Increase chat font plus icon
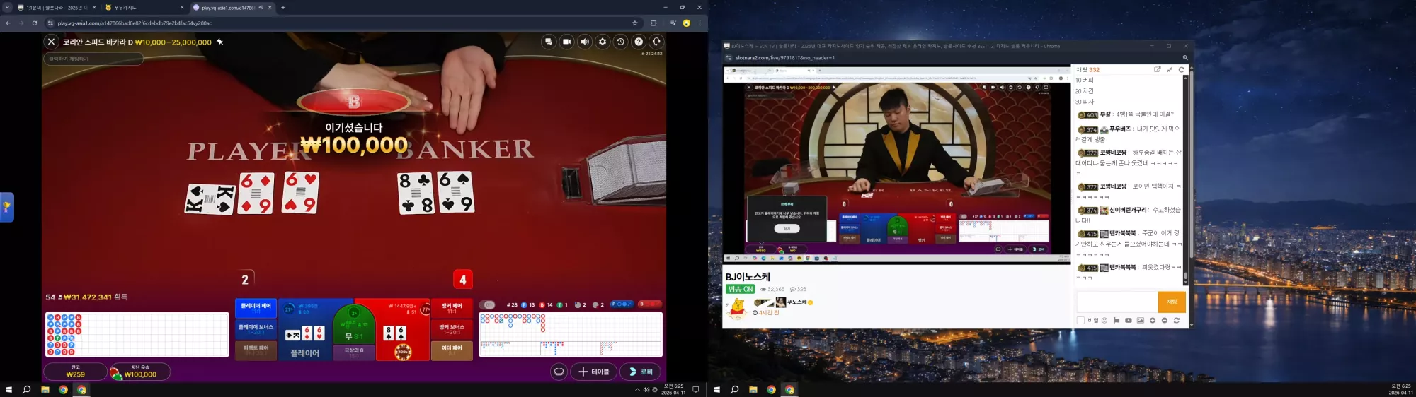 [1153, 320]
